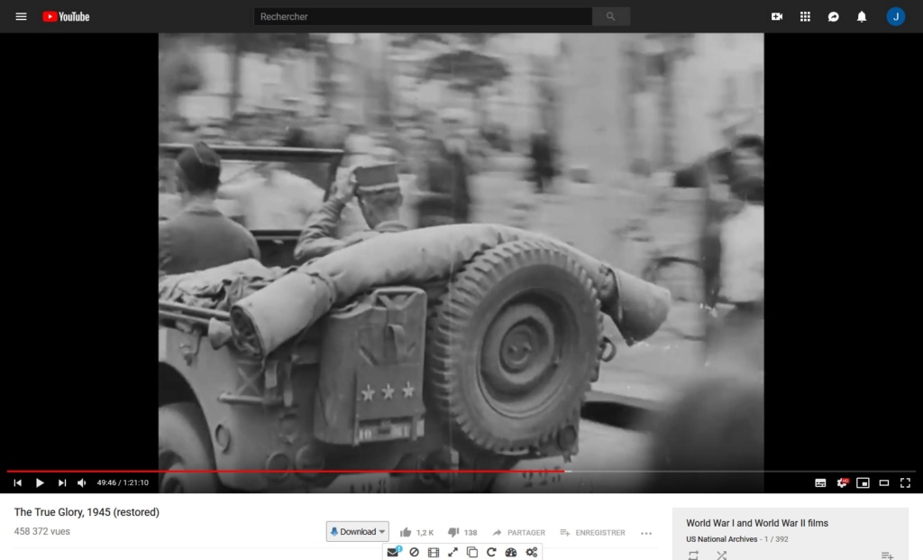Skip to previous video in playlist
923x560 pixels.
(18, 482)
